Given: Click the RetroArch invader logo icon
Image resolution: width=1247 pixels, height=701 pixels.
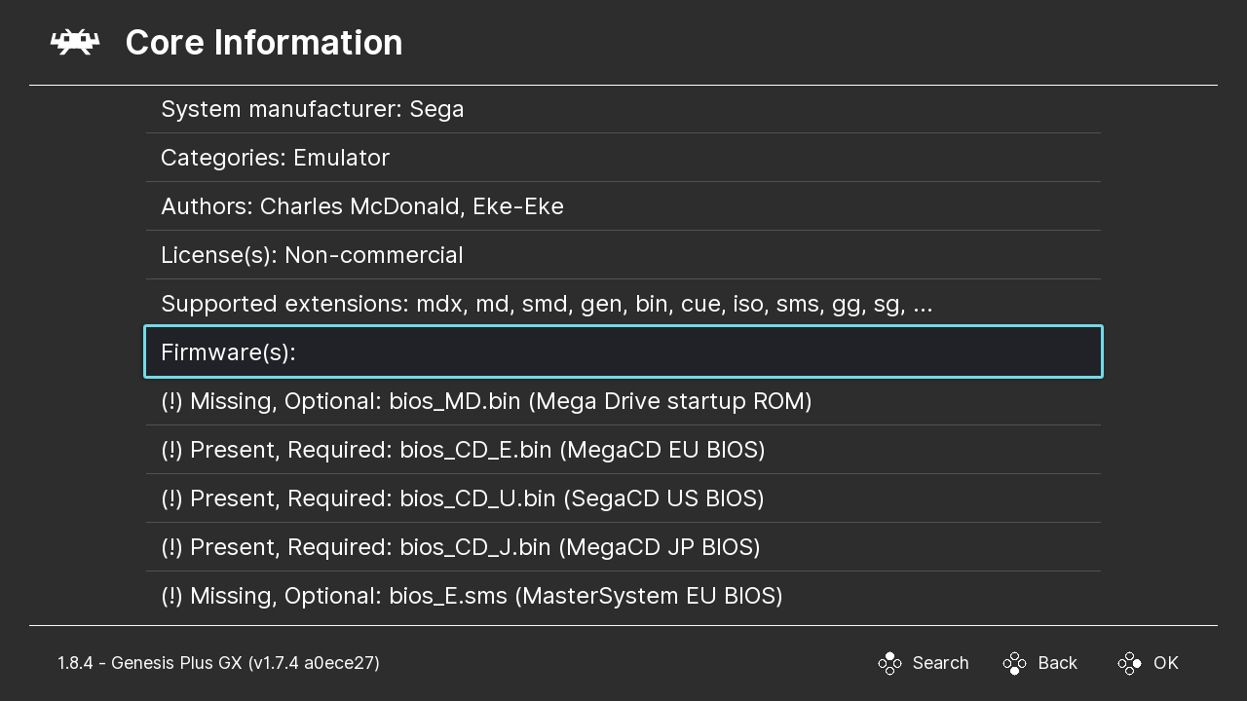Looking at the screenshot, I should coord(75,42).
